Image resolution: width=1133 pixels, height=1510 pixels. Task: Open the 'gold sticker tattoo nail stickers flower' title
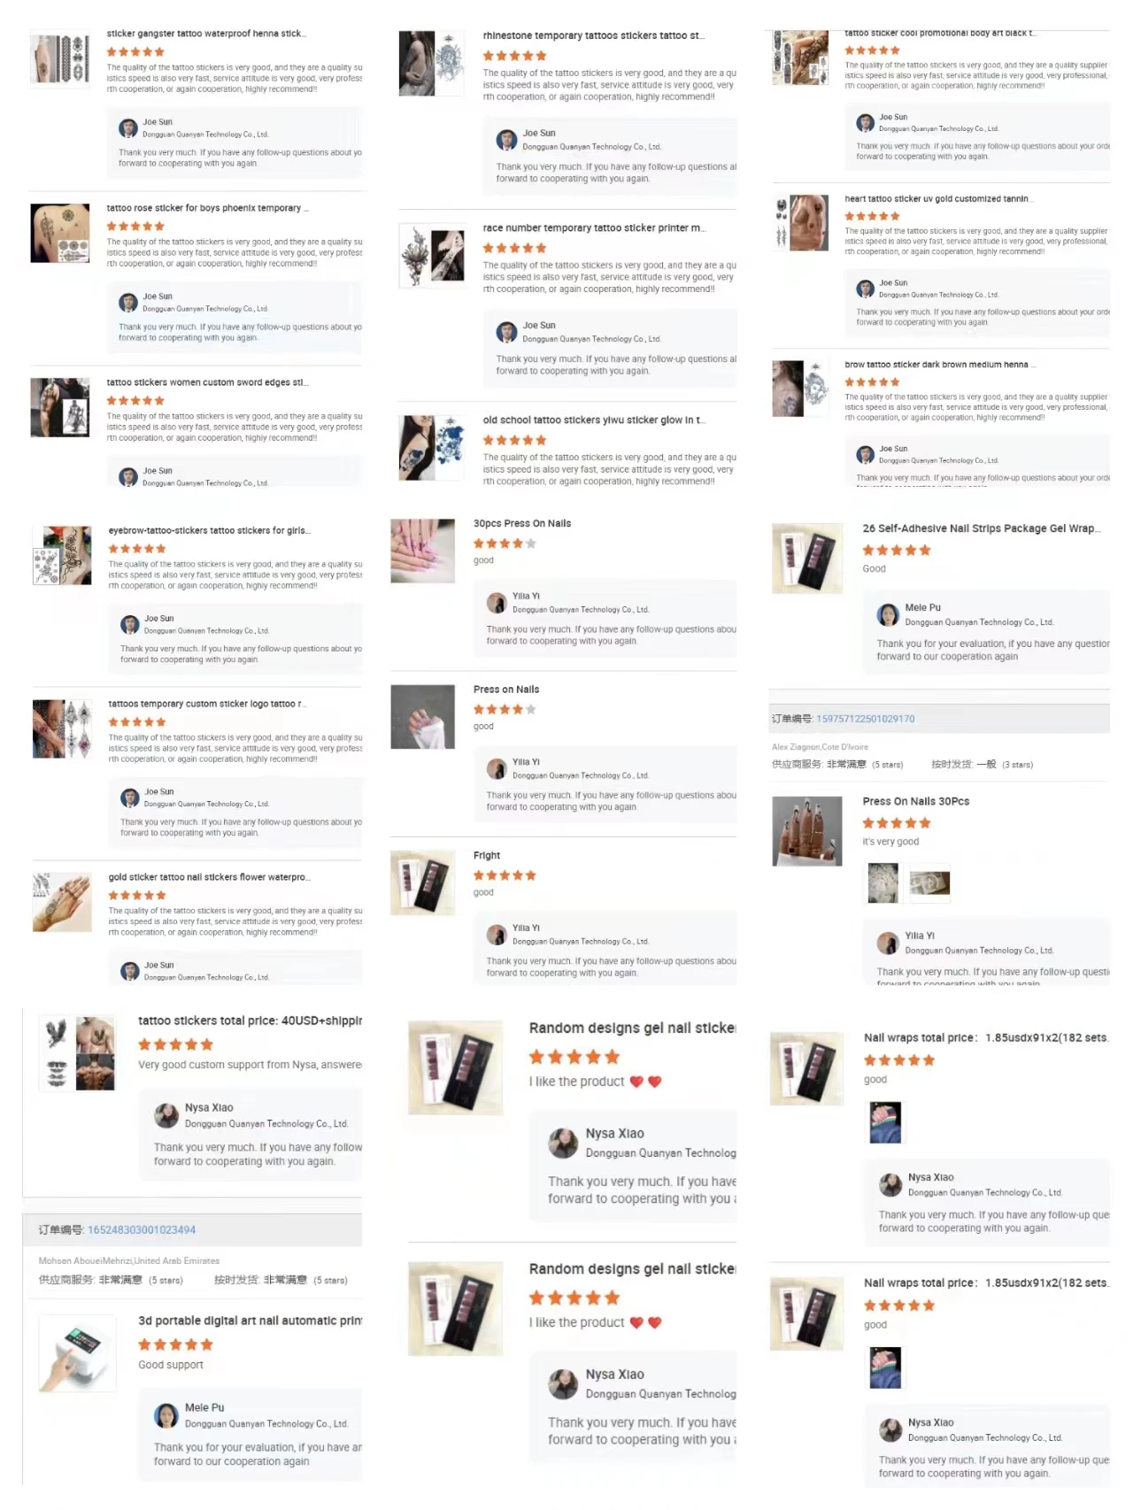pos(209,877)
